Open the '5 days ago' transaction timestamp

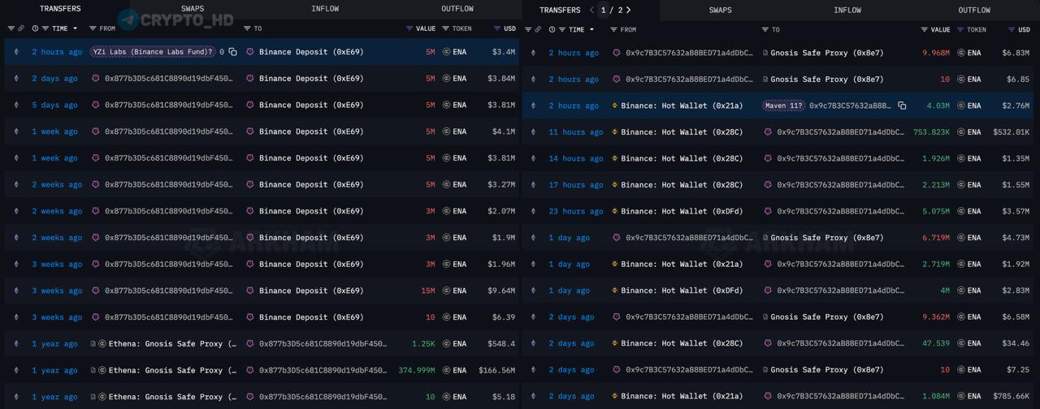(54, 105)
